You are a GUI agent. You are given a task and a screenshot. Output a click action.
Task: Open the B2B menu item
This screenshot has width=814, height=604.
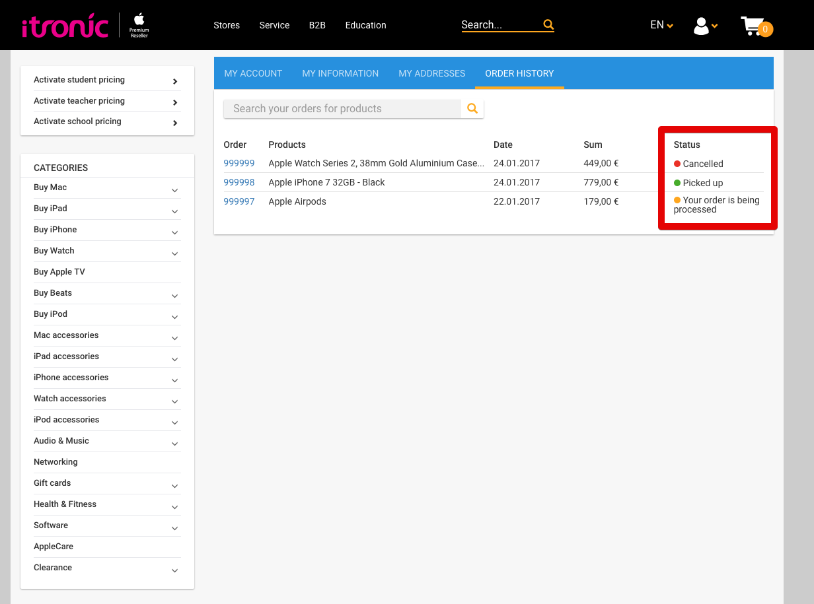[317, 25]
